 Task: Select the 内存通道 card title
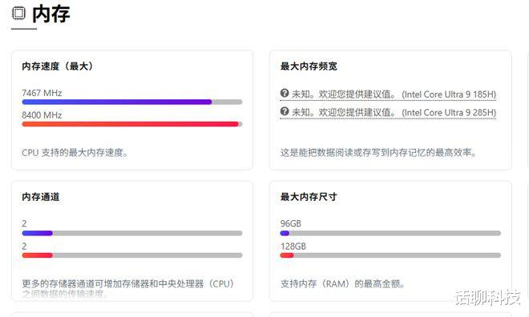click(x=41, y=197)
